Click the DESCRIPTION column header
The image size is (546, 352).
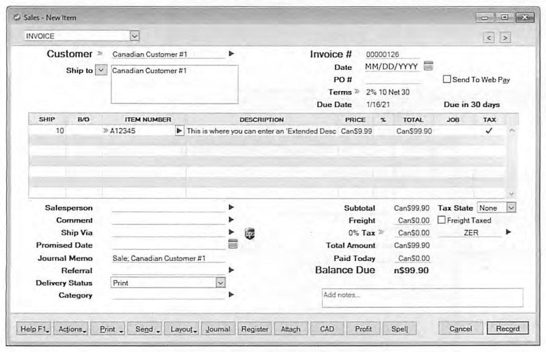(x=261, y=120)
